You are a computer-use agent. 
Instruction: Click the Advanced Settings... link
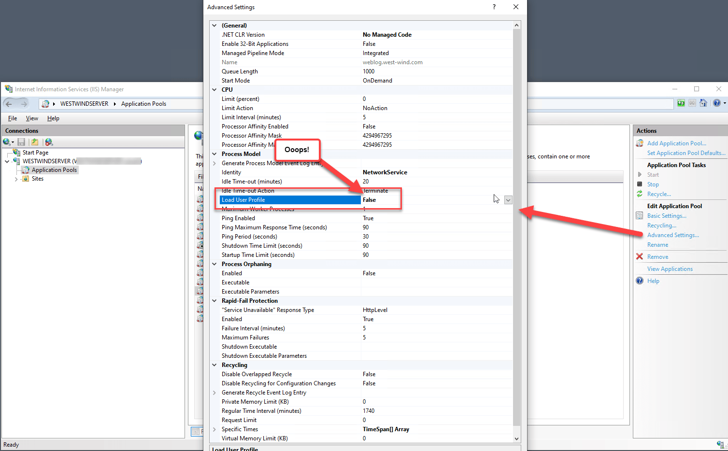[673, 235]
